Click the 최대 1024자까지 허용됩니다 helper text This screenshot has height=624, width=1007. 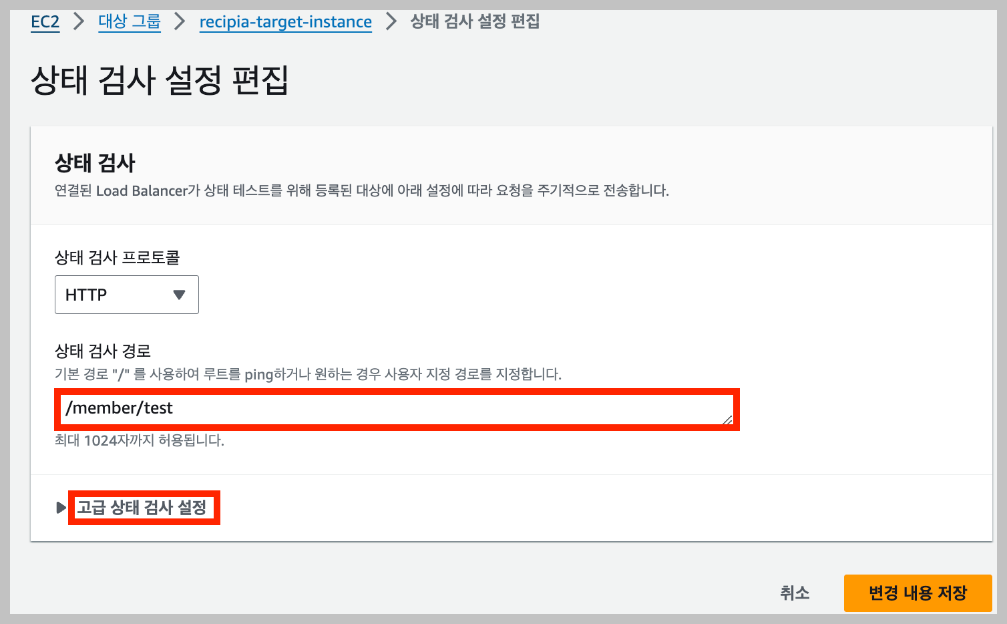(140, 440)
